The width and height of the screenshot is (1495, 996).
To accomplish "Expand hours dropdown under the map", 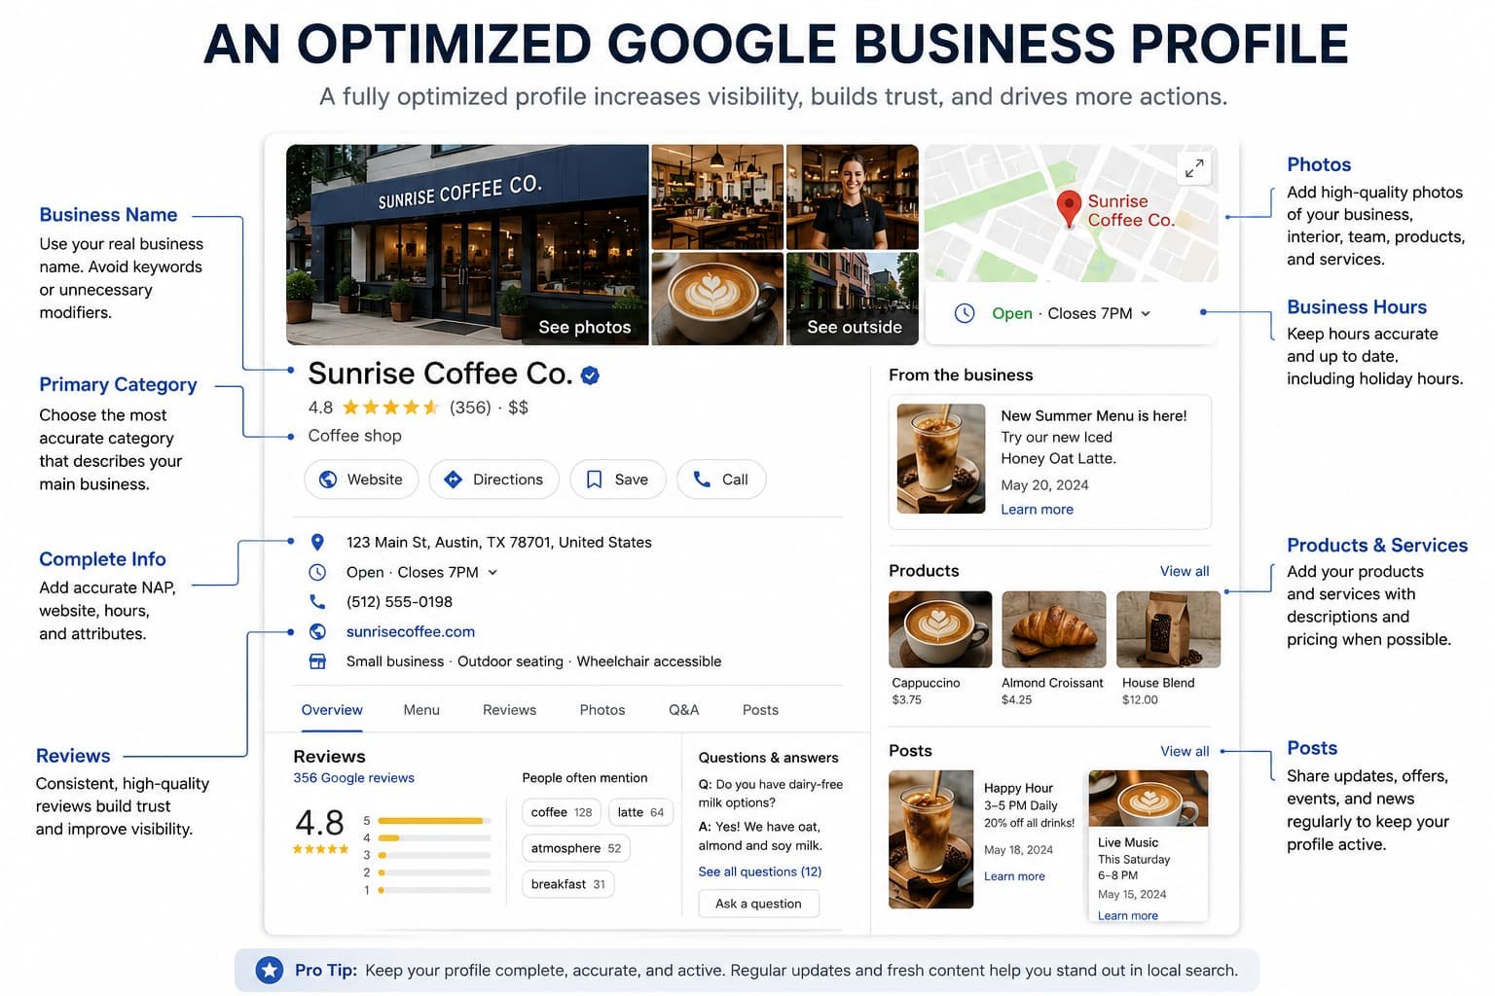I will 1146,313.
